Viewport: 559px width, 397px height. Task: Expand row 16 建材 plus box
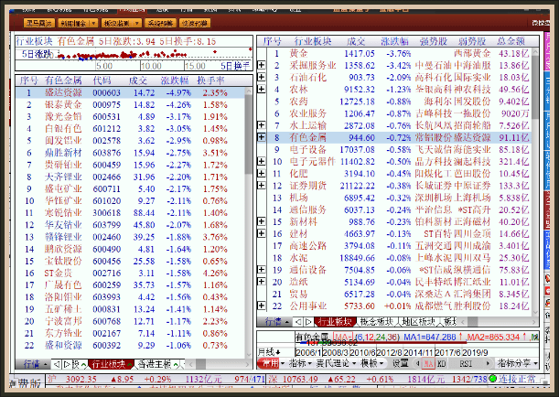(262, 233)
